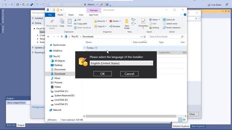
Task: Switch to the Team Explorer tab
Action: [198, 126]
